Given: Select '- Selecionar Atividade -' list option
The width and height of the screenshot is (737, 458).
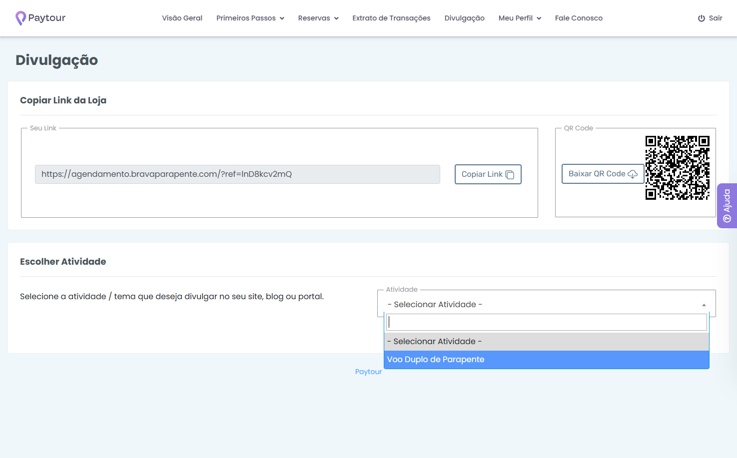Looking at the screenshot, I should [547, 342].
